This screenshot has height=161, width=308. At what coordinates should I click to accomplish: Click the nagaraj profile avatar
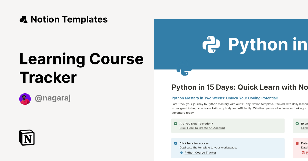point(25,99)
